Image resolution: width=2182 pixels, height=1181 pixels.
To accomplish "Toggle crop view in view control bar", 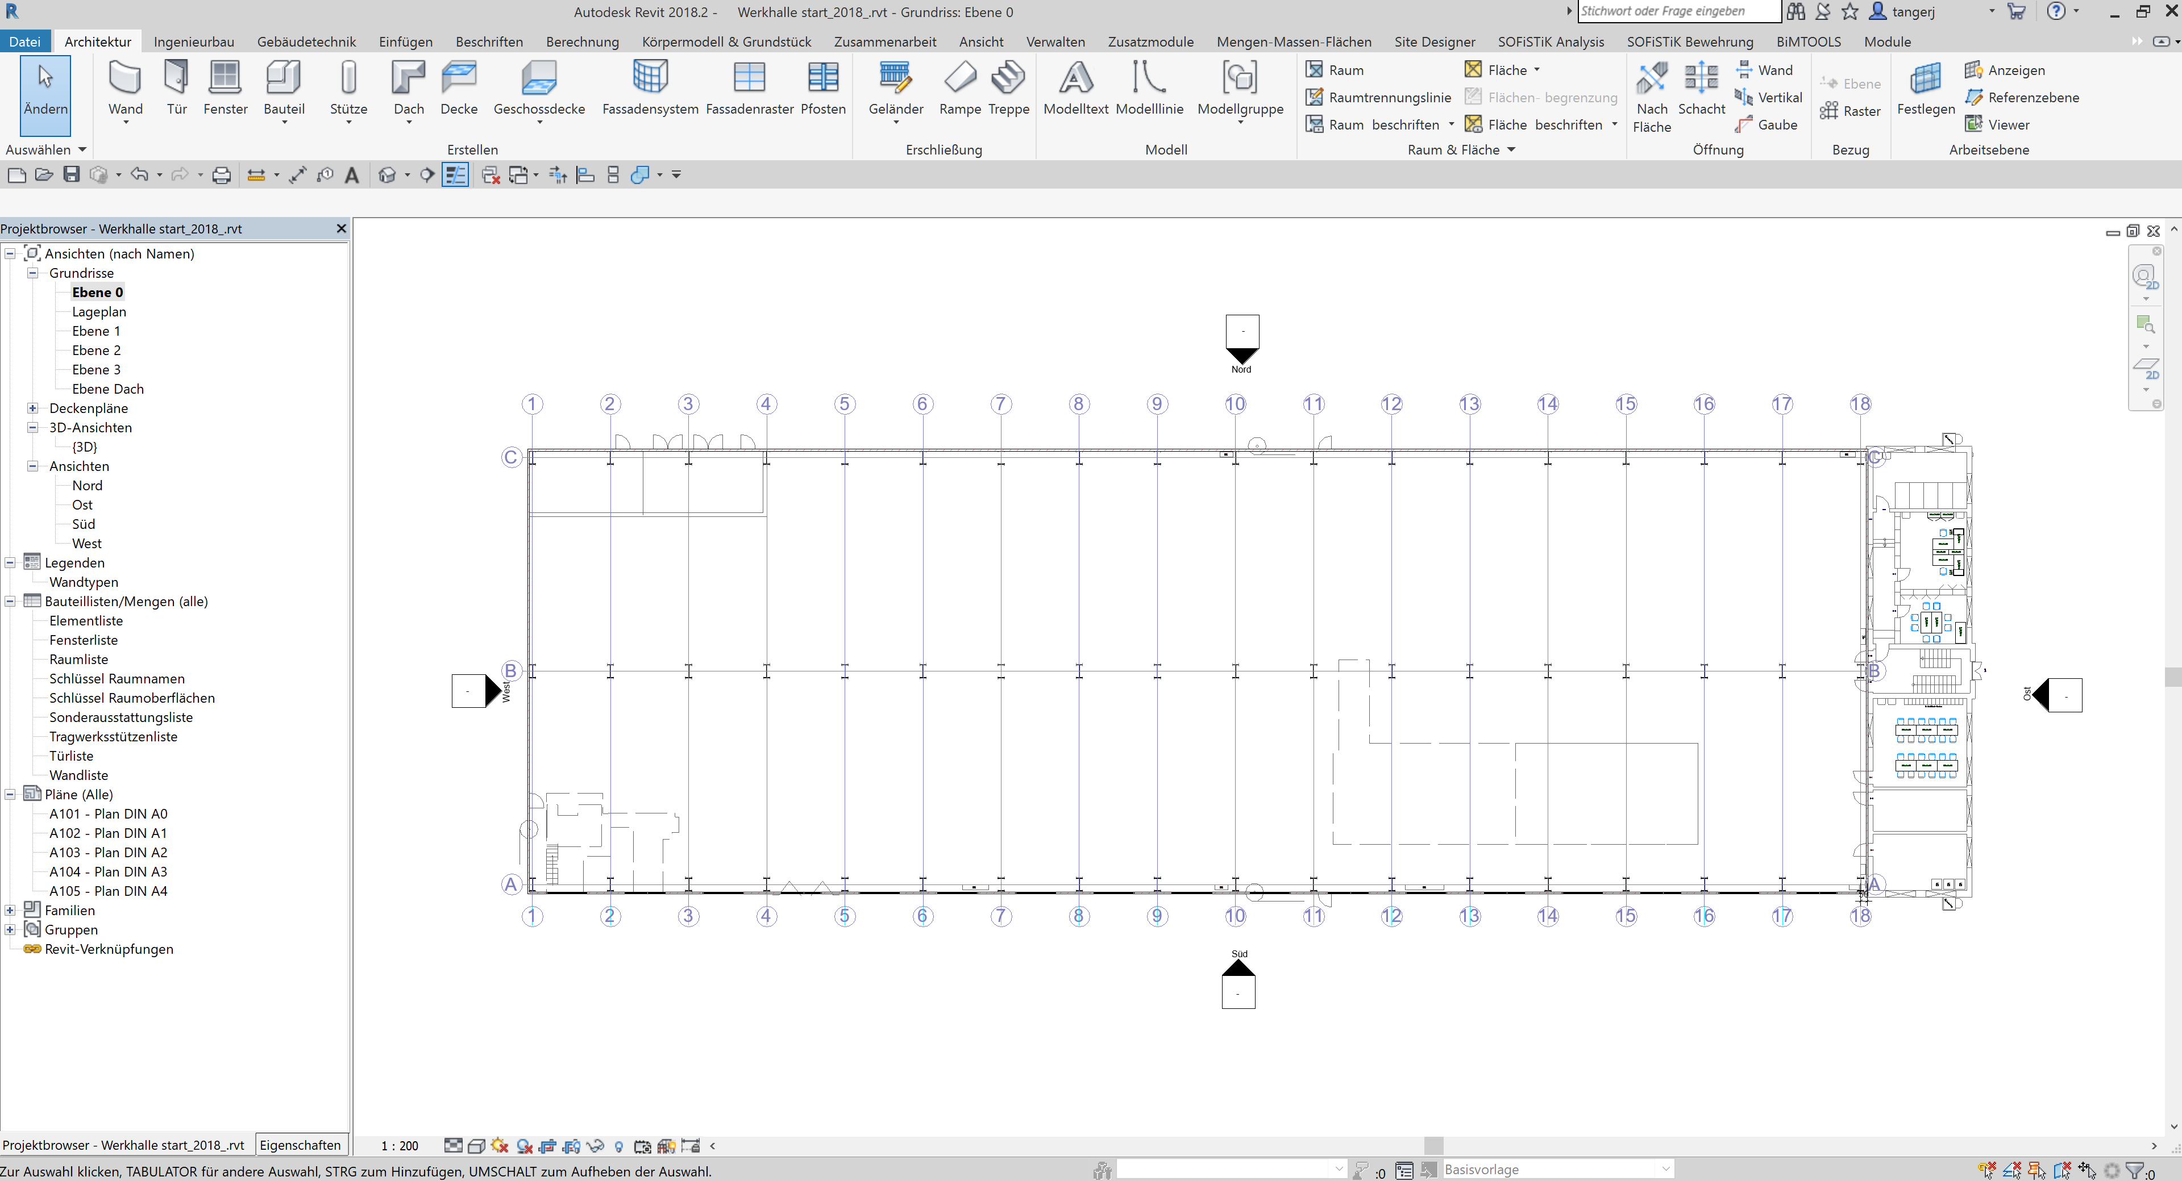I will coord(547,1145).
